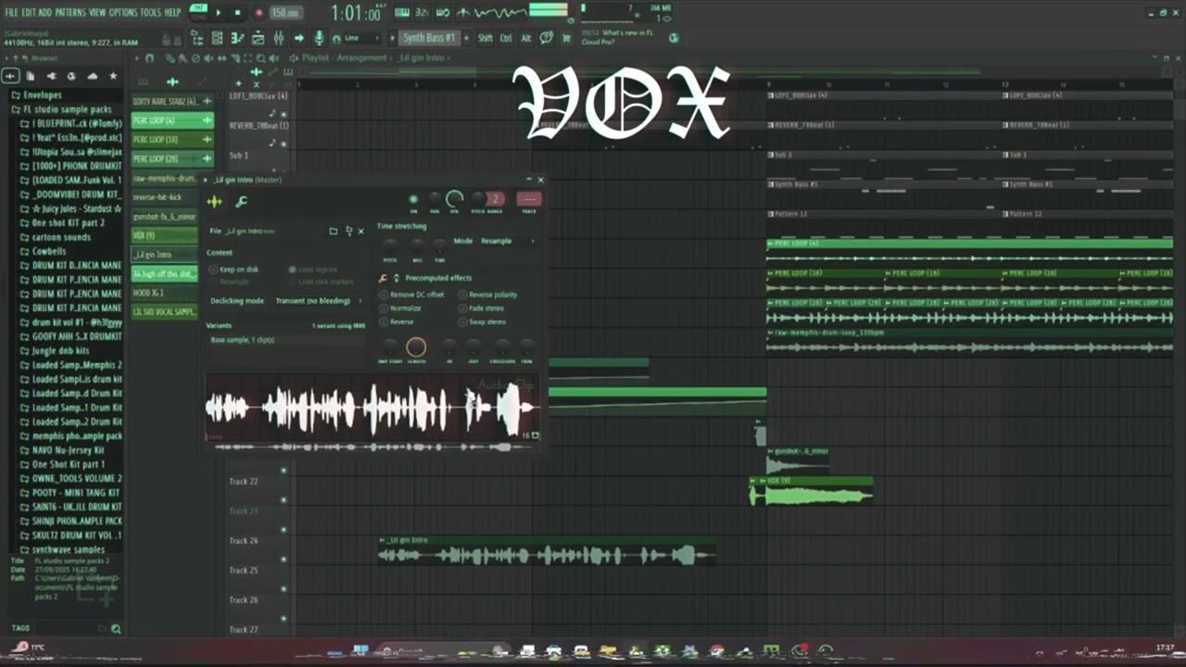This screenshot has height=667, width=1186.
Task: Adjust the LENGTH knob in the sampler
Action: pyautogui.click(x=416, y=347)
